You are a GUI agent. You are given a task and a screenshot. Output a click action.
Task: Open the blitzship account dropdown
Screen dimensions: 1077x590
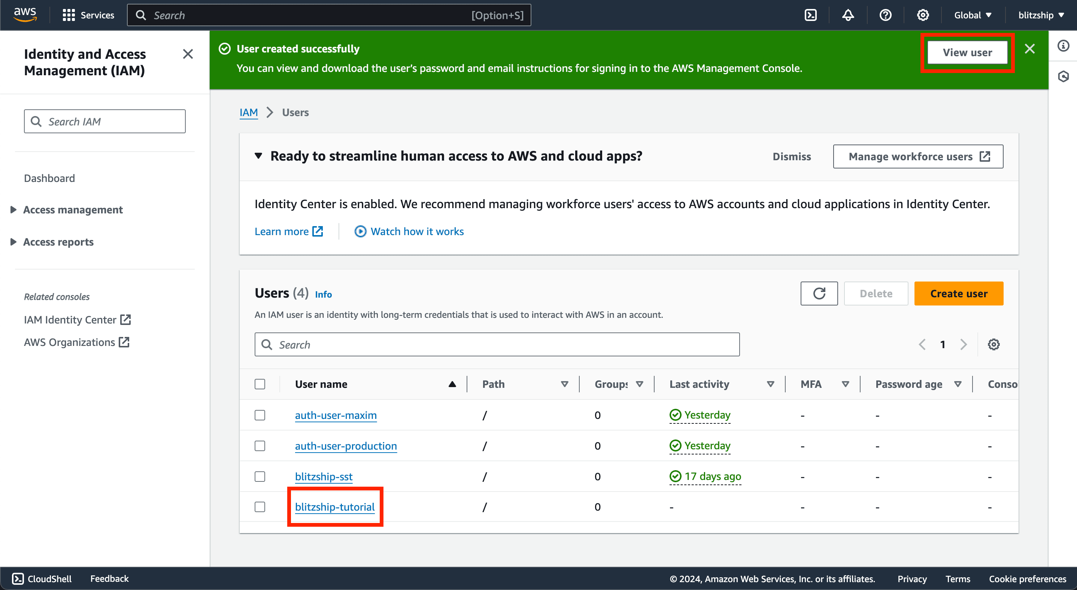[x=1041, y=15]
